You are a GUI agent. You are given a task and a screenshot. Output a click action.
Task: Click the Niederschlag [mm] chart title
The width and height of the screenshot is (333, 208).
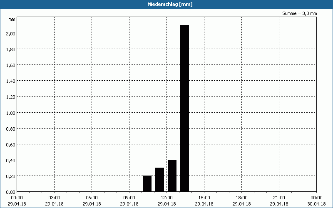170,4
